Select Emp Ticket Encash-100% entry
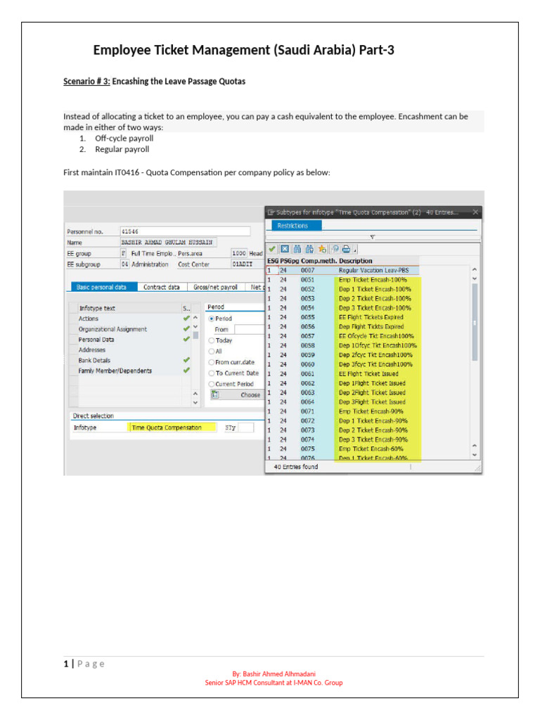540x720 pixels. point(342,280)
